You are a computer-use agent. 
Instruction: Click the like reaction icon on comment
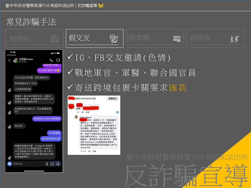[118, 112]
